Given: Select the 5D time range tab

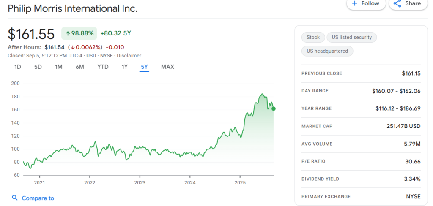Looking at the screenshot, I should 38,67.
